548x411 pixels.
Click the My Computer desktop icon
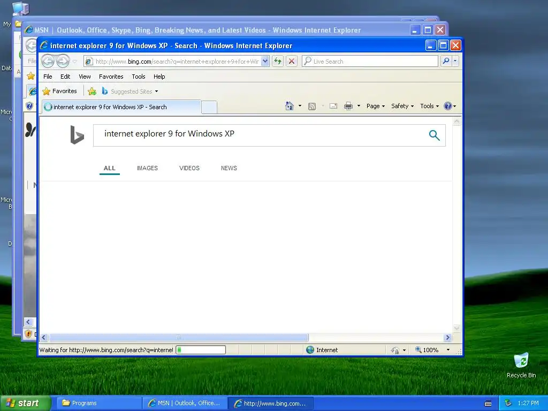point(20,9)
